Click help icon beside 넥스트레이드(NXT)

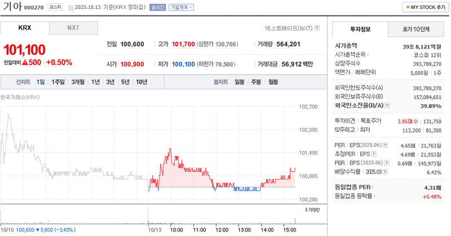317,28
